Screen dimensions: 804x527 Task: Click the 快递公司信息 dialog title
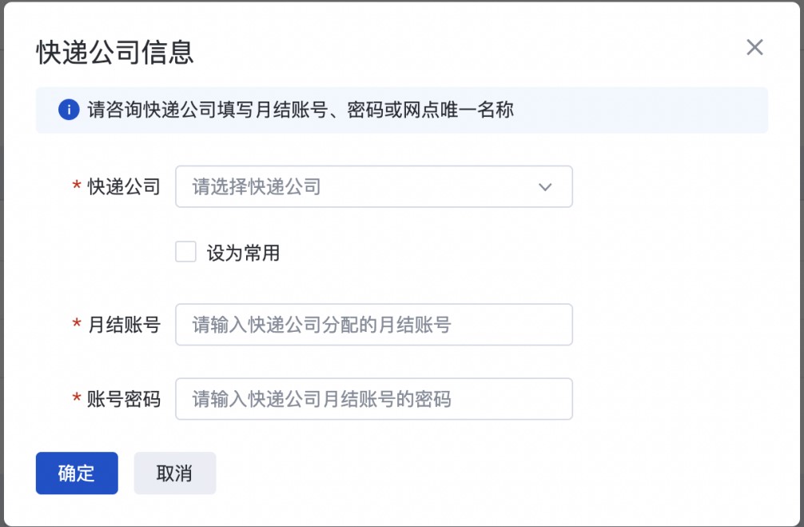point(115,53)
